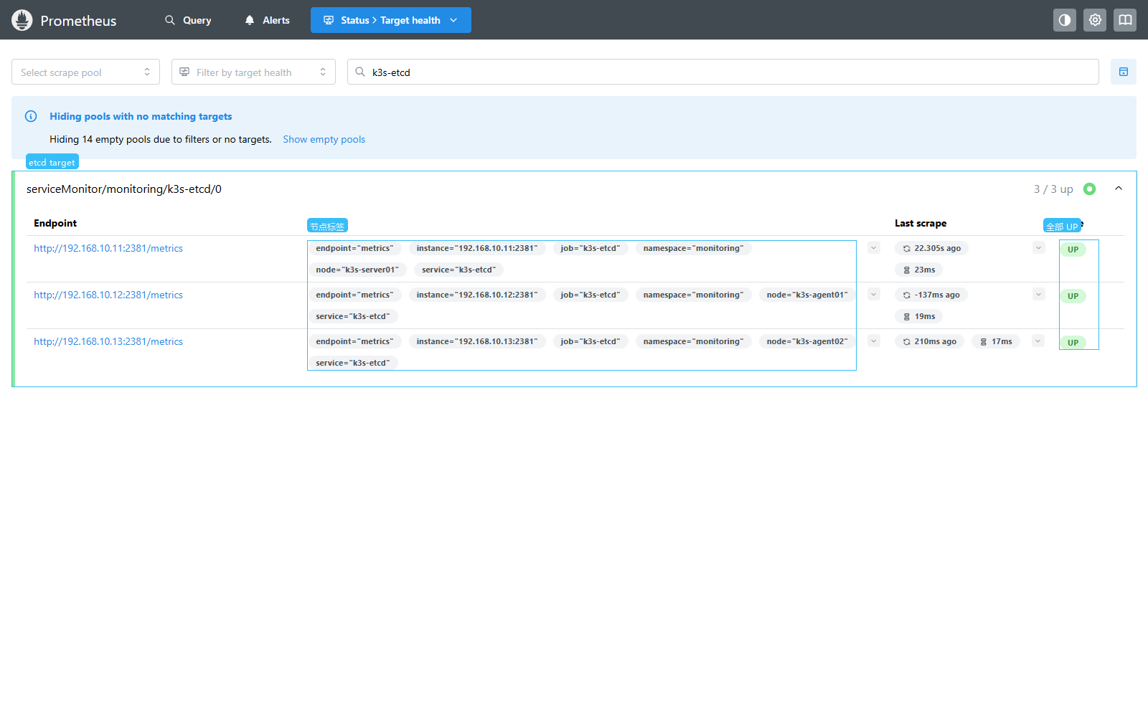1148x717 pixels.
Task: Open the settings gear icon
Action: tap(1095, 20)
